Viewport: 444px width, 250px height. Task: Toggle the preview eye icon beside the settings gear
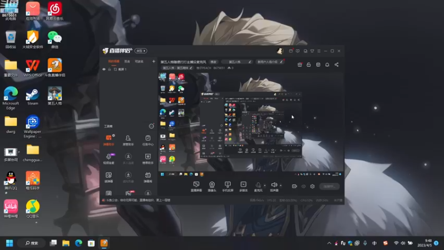click(x=304, y=186)
